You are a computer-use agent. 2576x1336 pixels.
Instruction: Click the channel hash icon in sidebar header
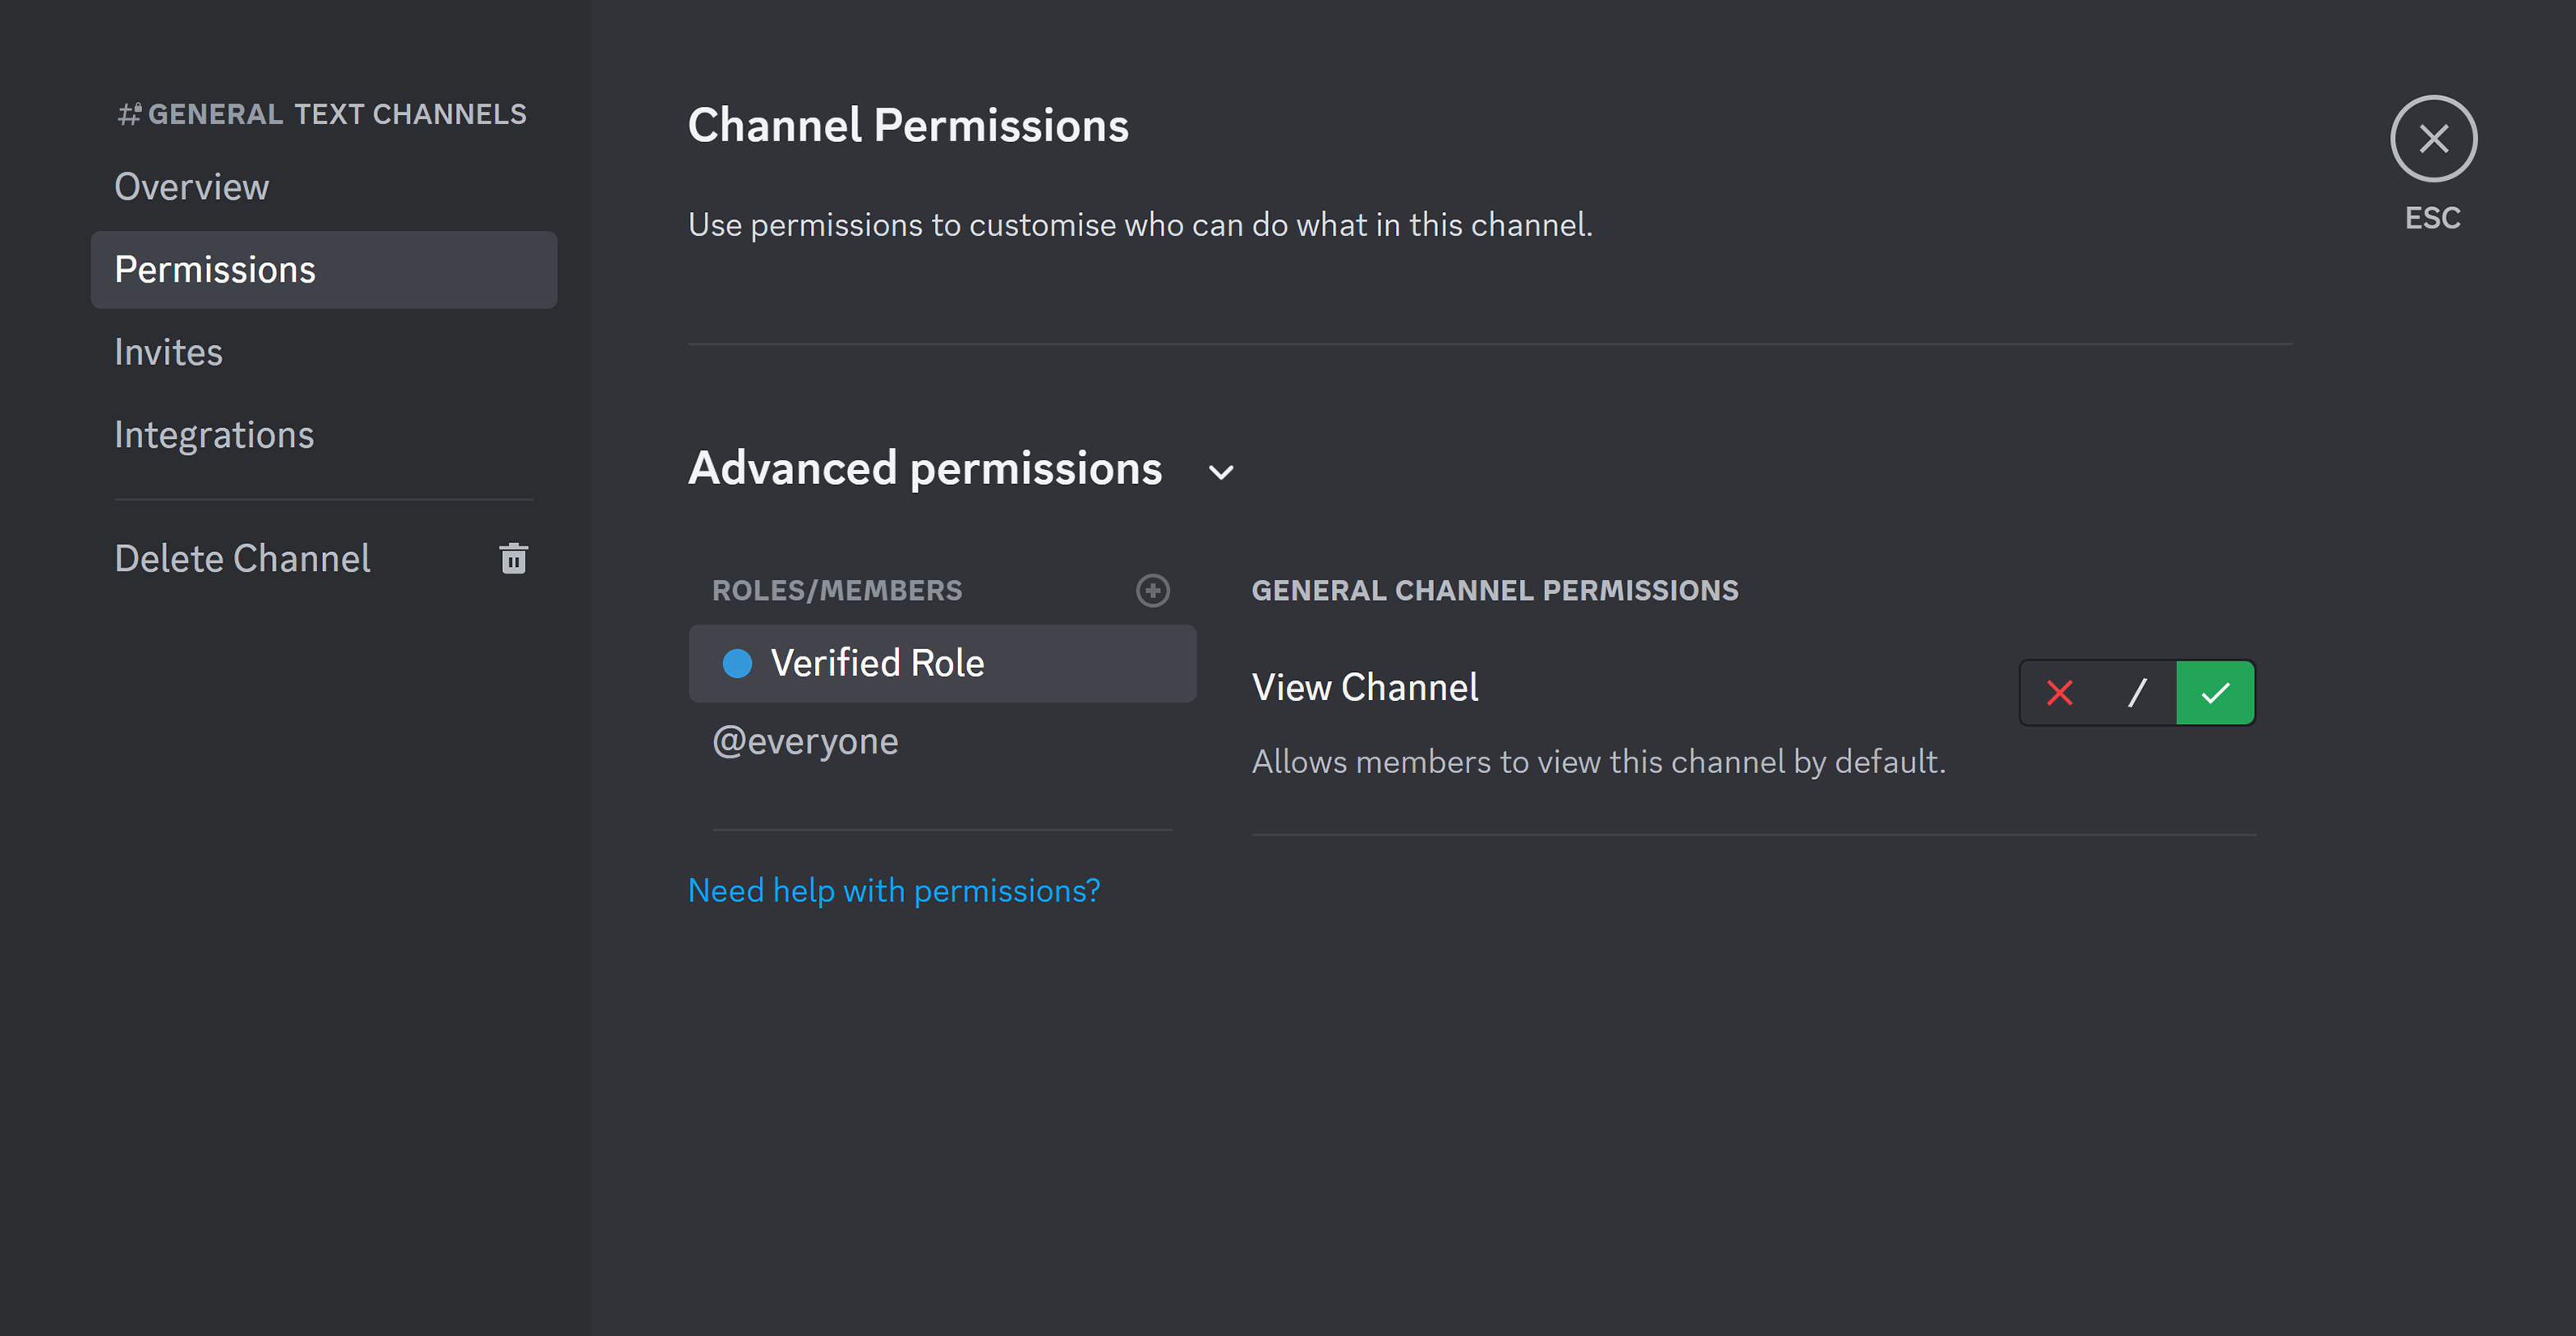click(130, 115)
